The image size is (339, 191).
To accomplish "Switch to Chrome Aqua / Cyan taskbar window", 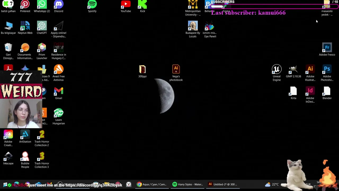I will pos(152,184).
